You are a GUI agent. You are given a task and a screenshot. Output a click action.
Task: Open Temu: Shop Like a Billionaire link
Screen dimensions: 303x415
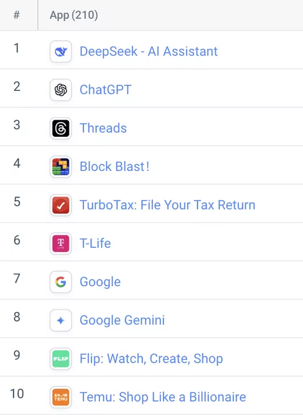coord(163,397)
